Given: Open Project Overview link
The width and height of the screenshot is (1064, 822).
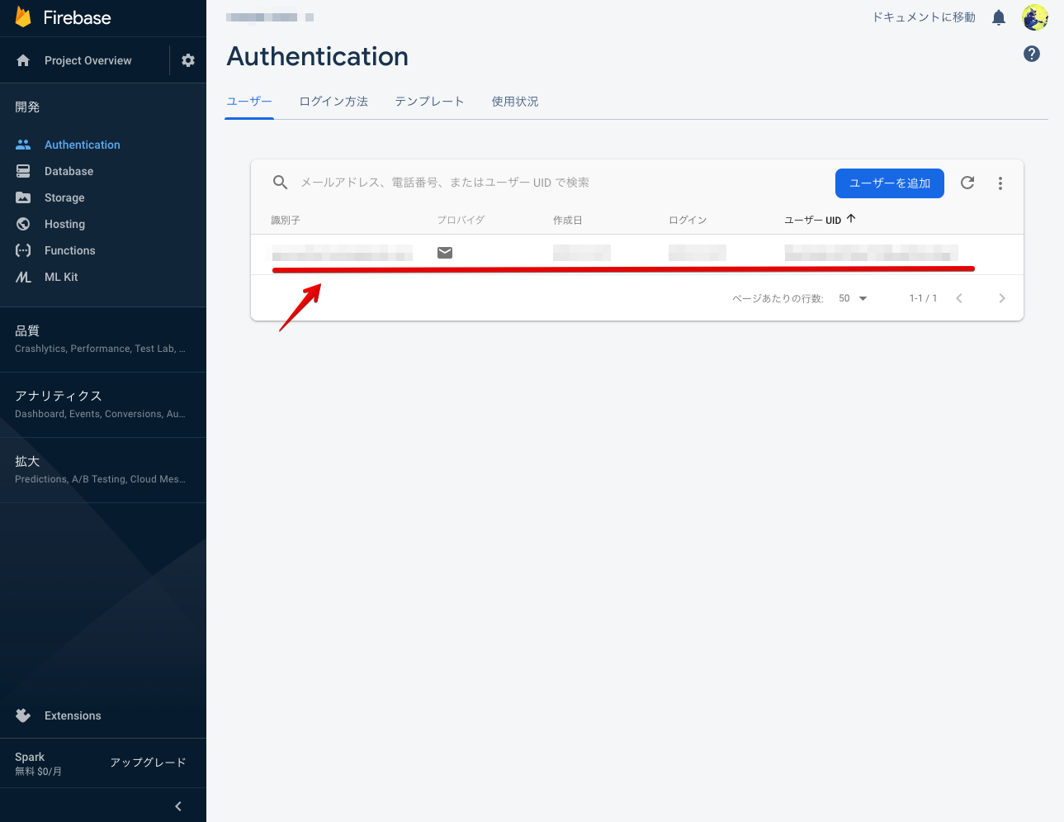Looking at the screenshot, I should 87,60.
